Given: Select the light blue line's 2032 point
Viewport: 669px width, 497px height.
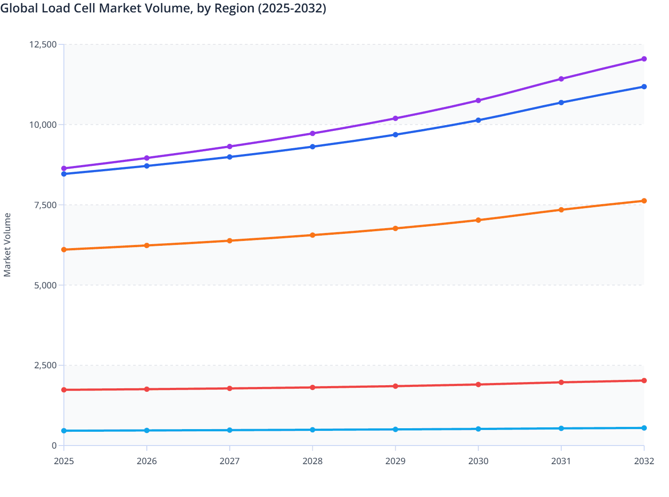Looking at the screenshot, I should point(644,428).
